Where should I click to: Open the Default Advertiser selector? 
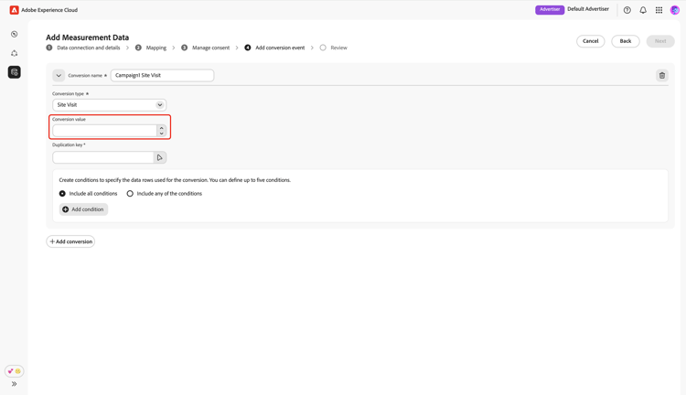coord(588,9)
